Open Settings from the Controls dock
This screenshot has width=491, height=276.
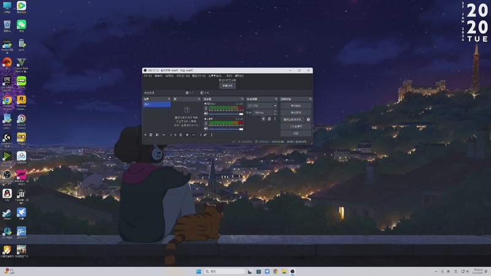(x=296, y=133)
